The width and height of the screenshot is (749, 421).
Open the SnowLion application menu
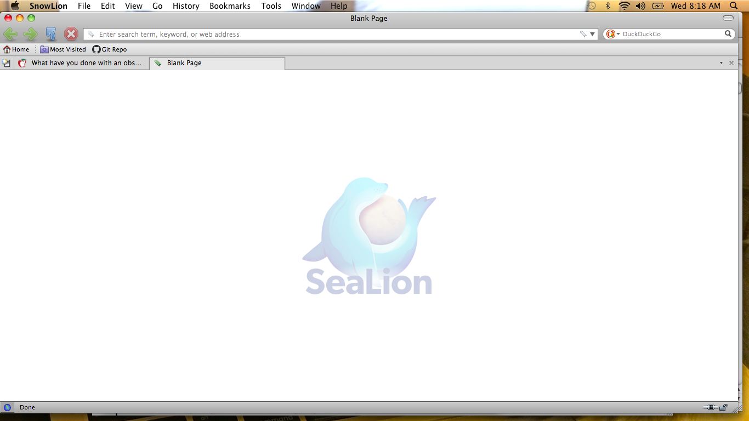pos(48,6)
